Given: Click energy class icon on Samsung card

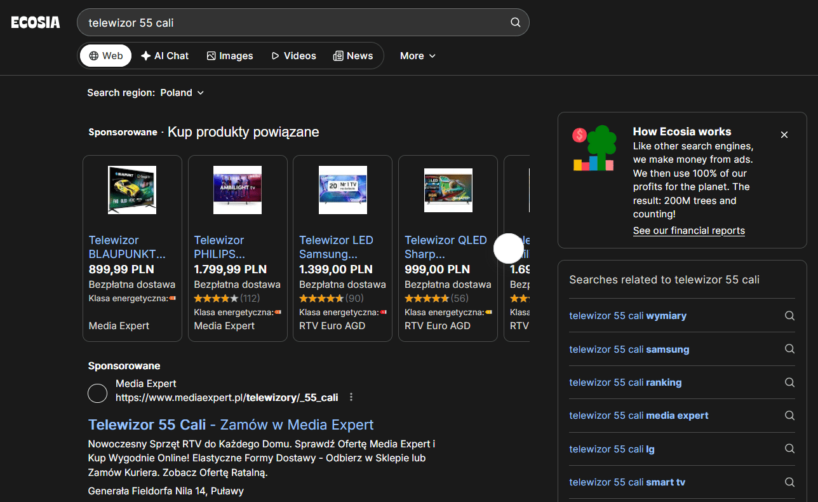Looking at the screenshot, I should pyautogui.click(x=383, y=312).
